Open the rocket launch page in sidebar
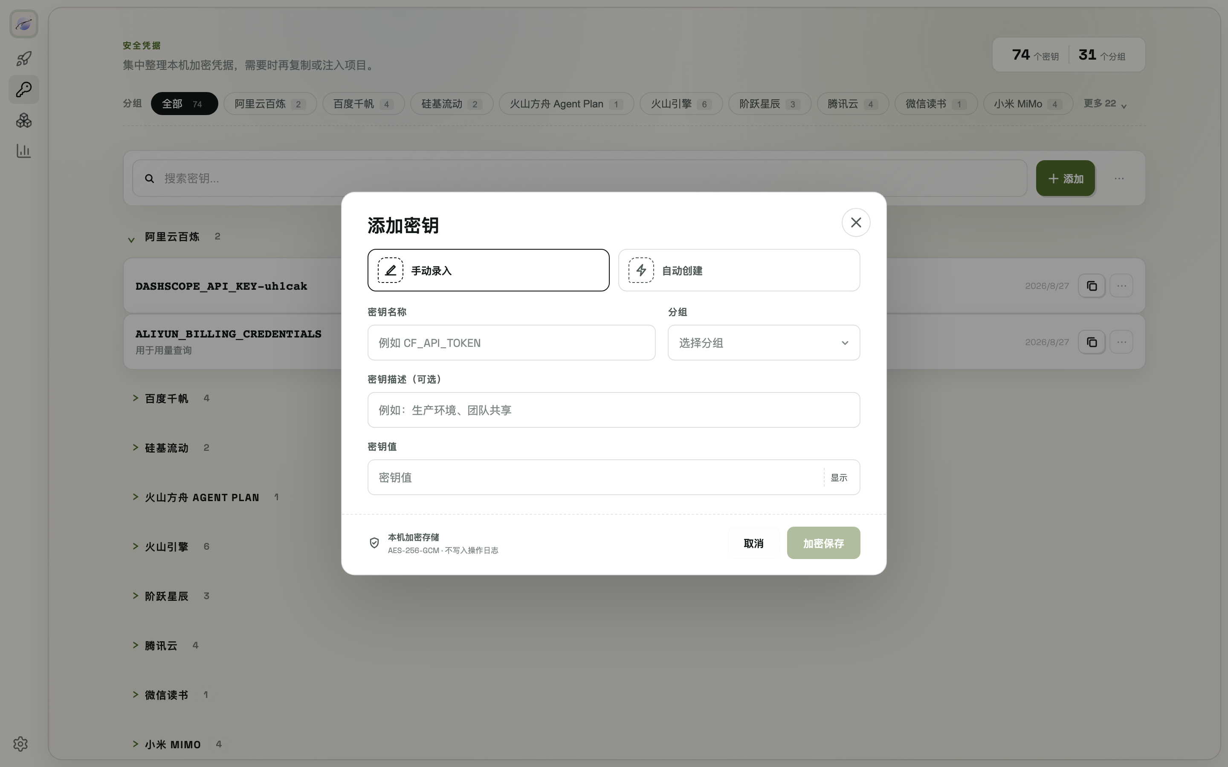Viewport: 1228px width, 767px height. click(24, 58)
